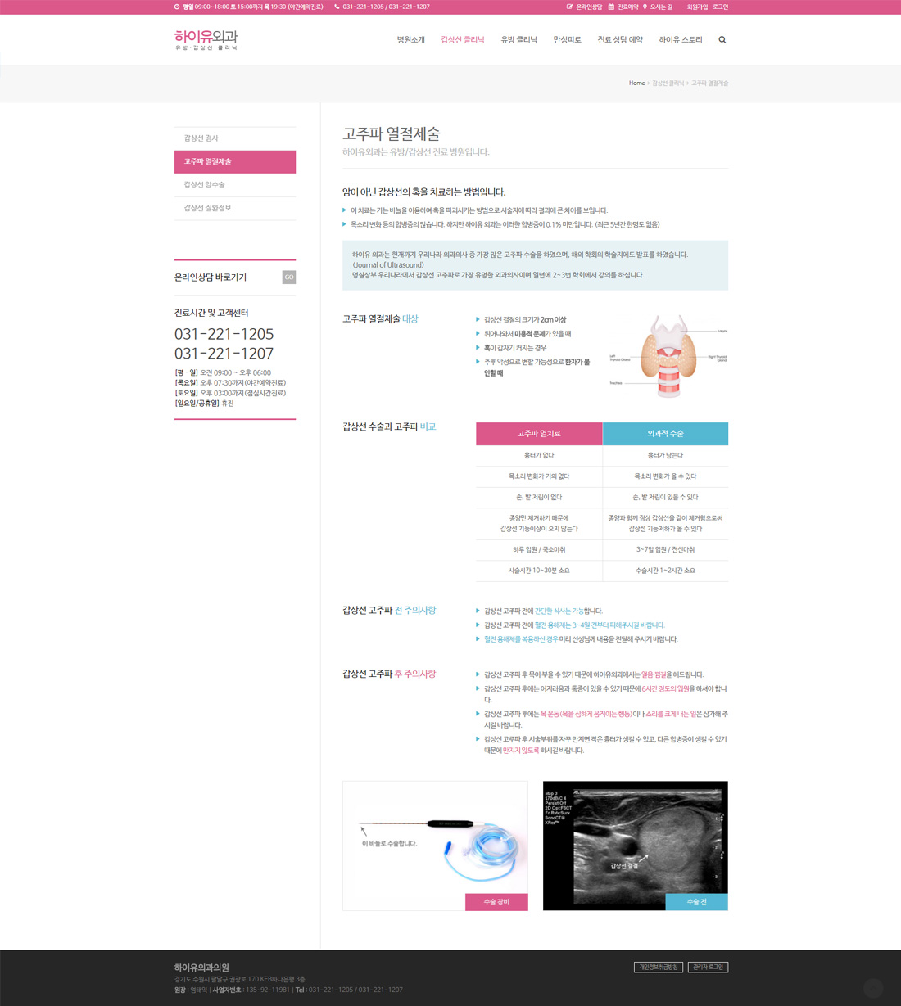Click the 갑상선 고주파 전 주의사항 heading
Screen dimensions: 901x1006
pos(389,611)
